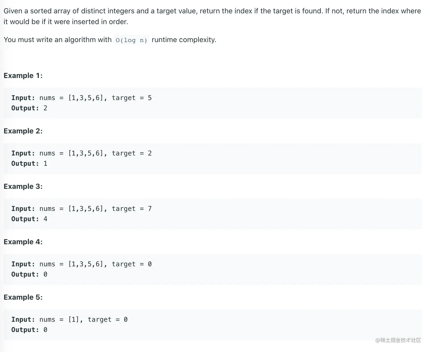The height and width of the screenshot is (352, 430).
Task: Click 'You must write an algorithm with' text
Action: [58, 40]
